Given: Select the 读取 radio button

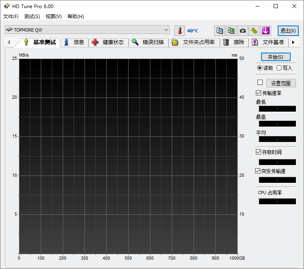Looking at the screenshot, I should click(260, 68).
